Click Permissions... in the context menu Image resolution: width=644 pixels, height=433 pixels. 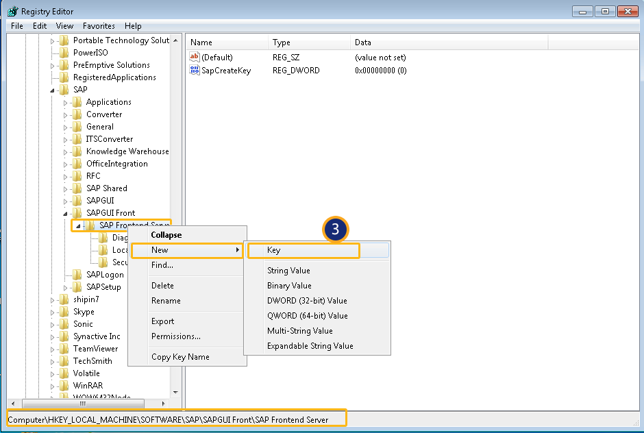(175, 336)
